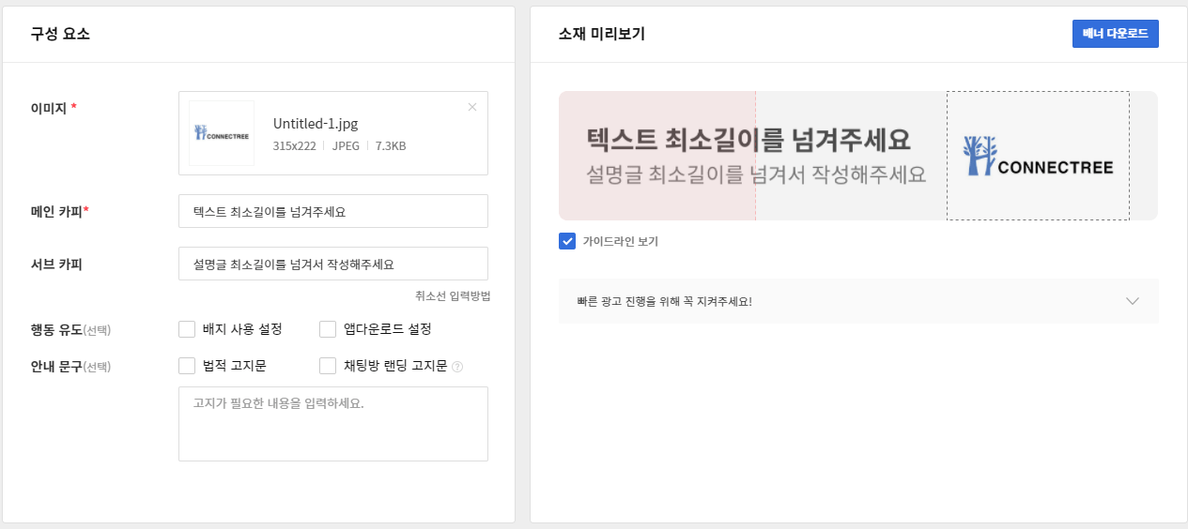Check the 채팅방 랜딩 고지문 option
1188x529 pixels.
tap(328, 366)
